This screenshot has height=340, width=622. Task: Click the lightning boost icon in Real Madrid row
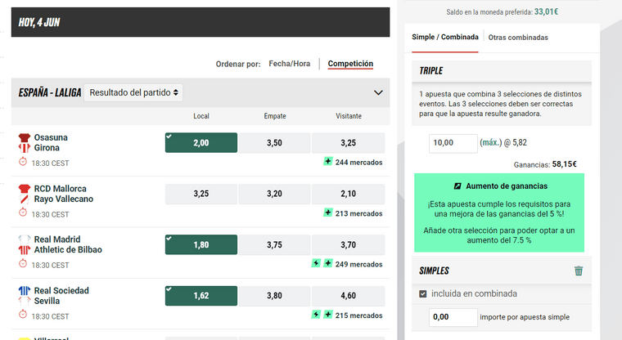(x=316, y=263)
